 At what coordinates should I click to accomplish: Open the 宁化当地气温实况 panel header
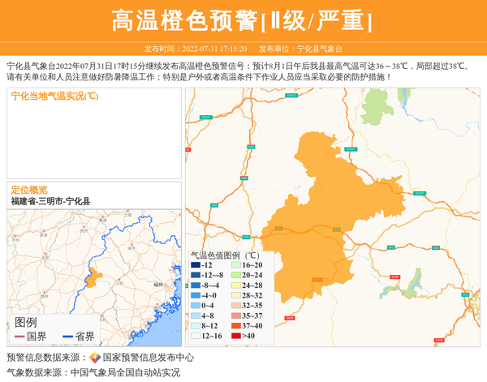click(54, 96)
